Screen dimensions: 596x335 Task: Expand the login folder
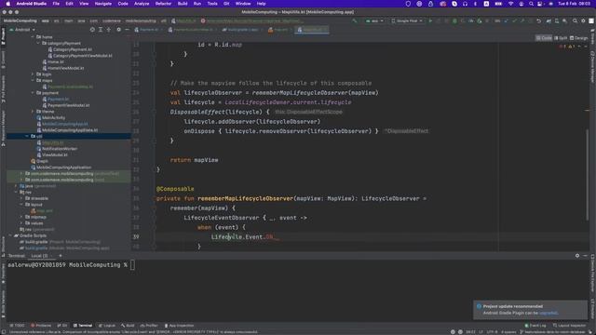point(33,74)
